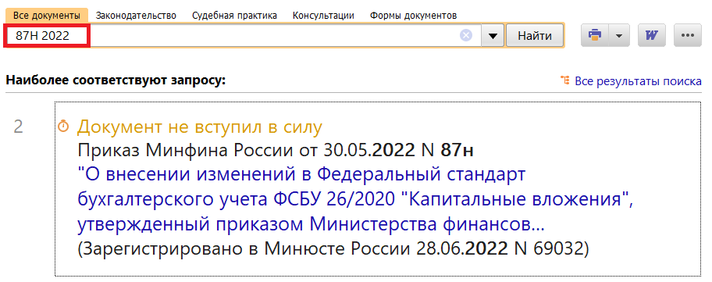Viewport: 712px width, 282px height.
Task: Open the Все результаты поиска link
Action: click(638, 81)
